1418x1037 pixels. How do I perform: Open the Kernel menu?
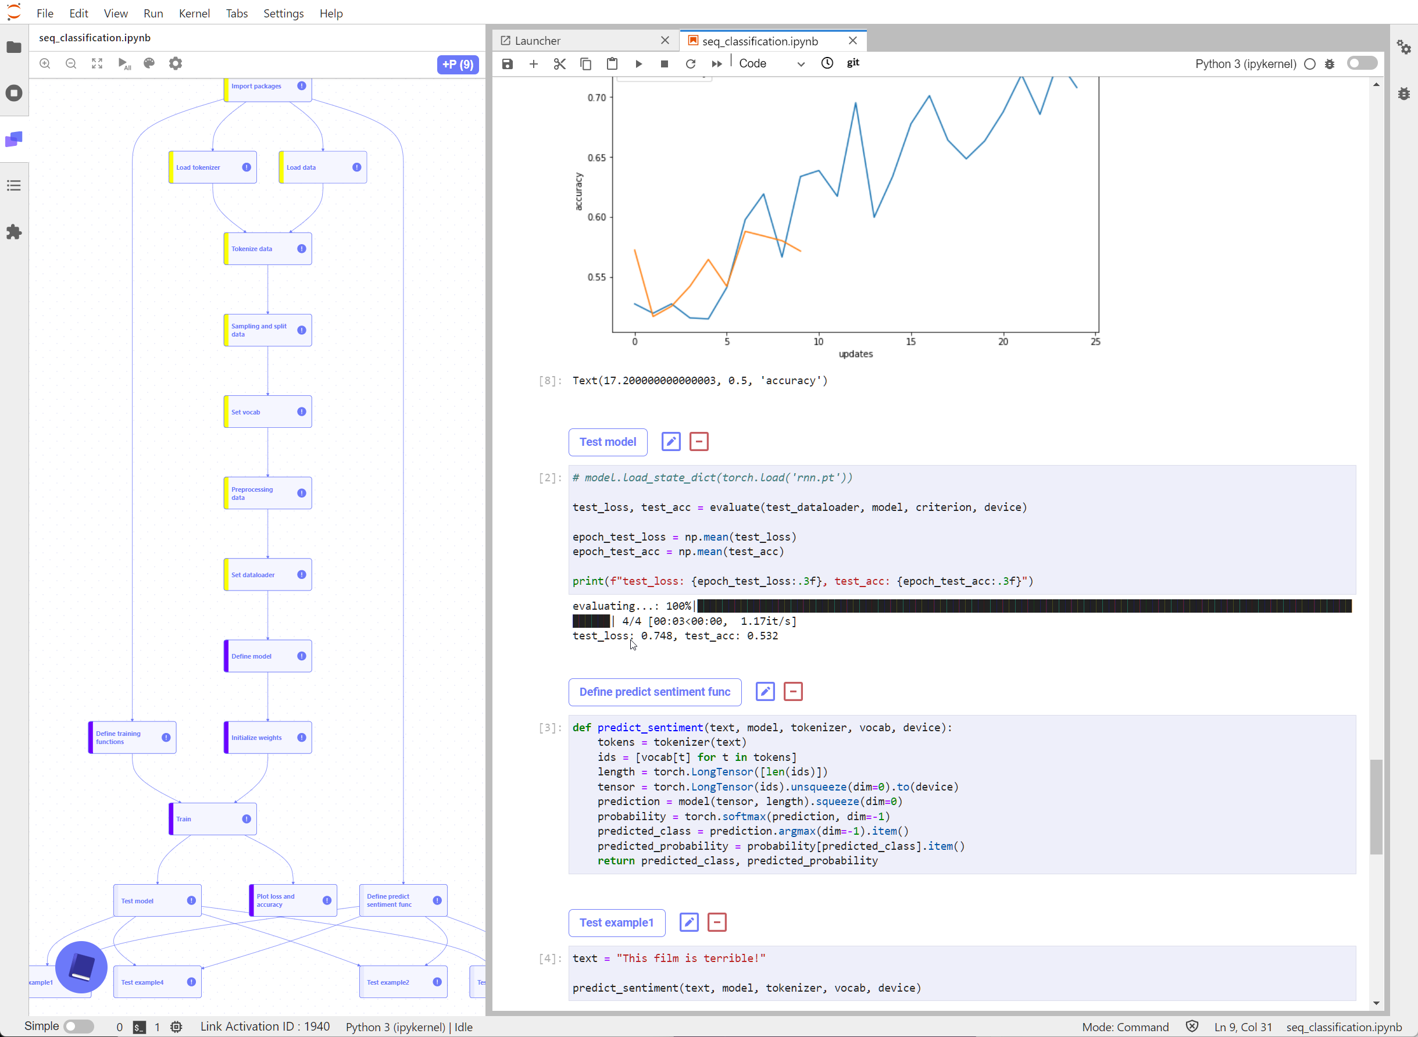194,13
